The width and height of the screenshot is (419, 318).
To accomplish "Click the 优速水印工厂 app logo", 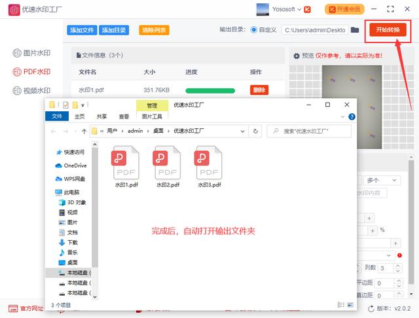I will tap(14, 10).
